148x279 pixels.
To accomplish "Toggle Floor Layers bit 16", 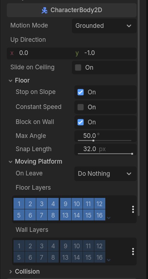I will click(x=100, y=215).
